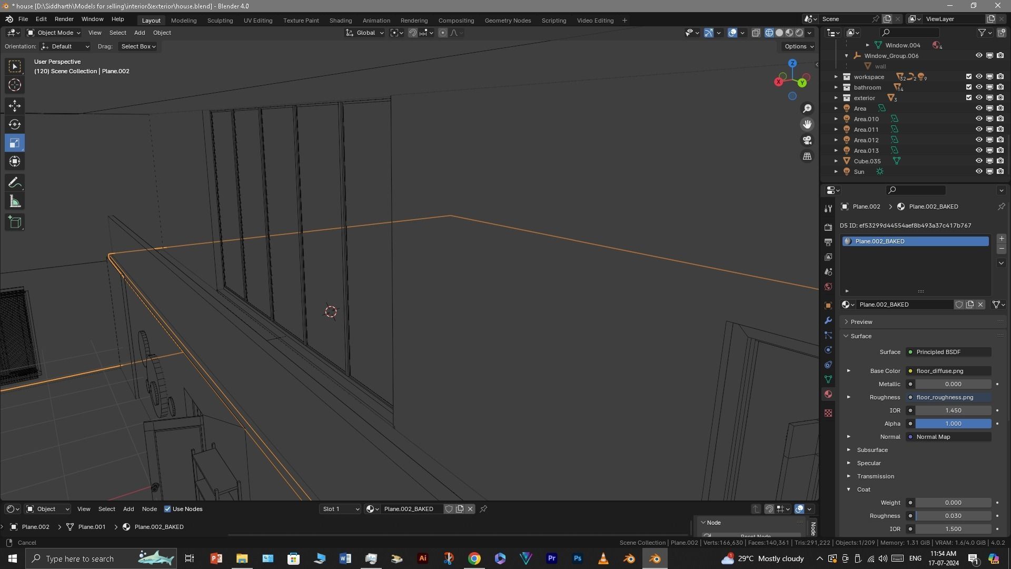Select the Rotate tool
1011x569 pixels.
(x=15, y=124)
